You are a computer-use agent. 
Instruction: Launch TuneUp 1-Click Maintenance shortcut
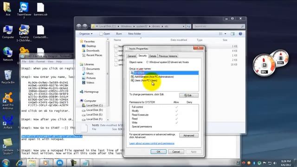[x=24, y=33]
